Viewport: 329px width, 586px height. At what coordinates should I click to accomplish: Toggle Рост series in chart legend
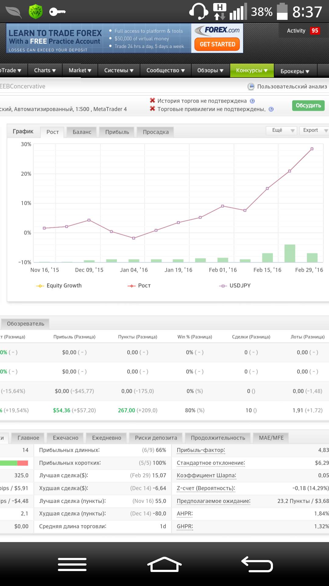139,286
